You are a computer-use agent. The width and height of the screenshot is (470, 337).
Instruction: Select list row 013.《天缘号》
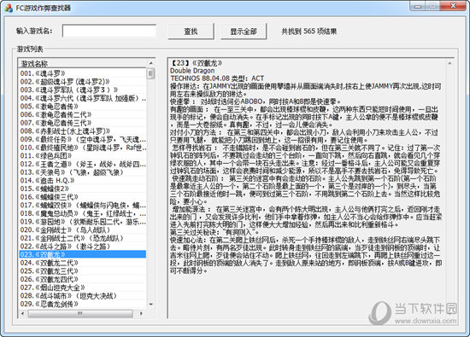(83, 172)
